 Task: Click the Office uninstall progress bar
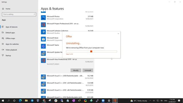click(x=91, y=51)
